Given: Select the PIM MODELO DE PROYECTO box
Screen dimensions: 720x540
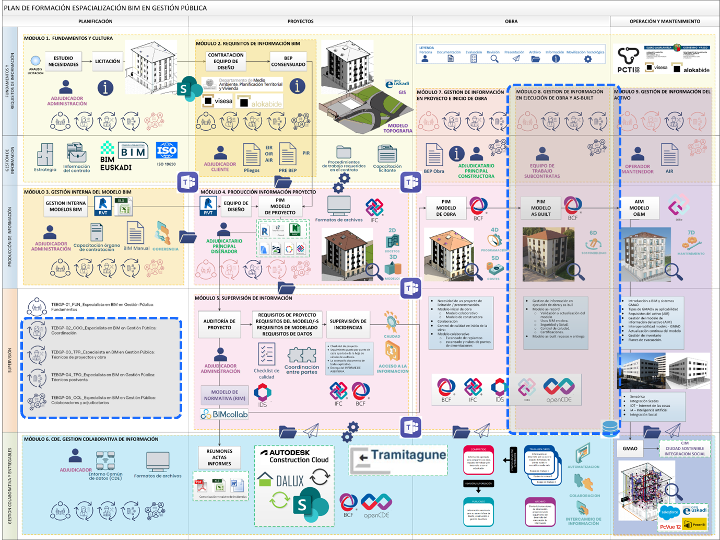Looking at the screenshot, I should 280,206.
